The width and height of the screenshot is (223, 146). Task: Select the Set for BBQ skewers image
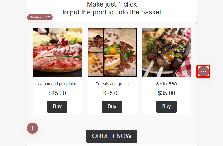tap(166, 52)
